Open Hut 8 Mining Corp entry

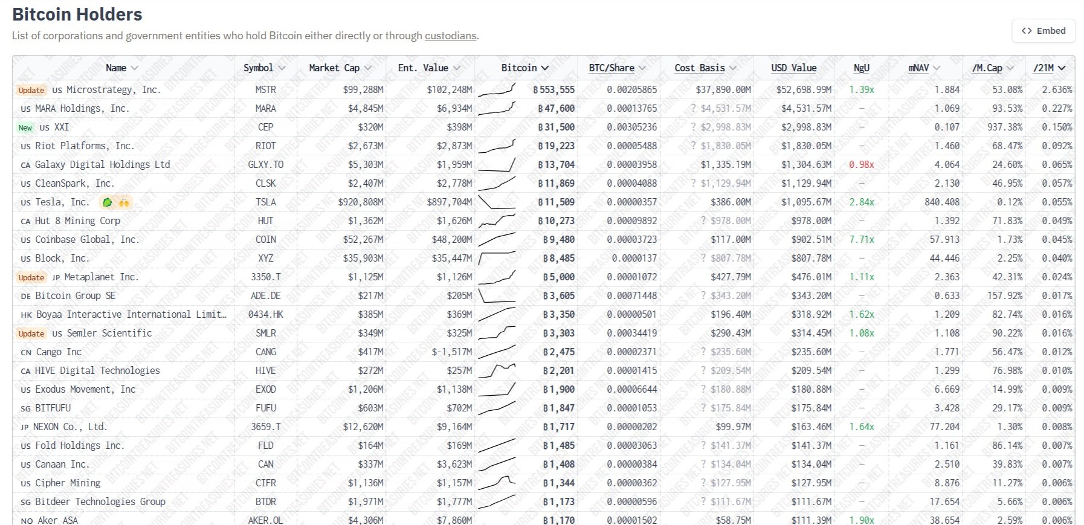(77, 221)
